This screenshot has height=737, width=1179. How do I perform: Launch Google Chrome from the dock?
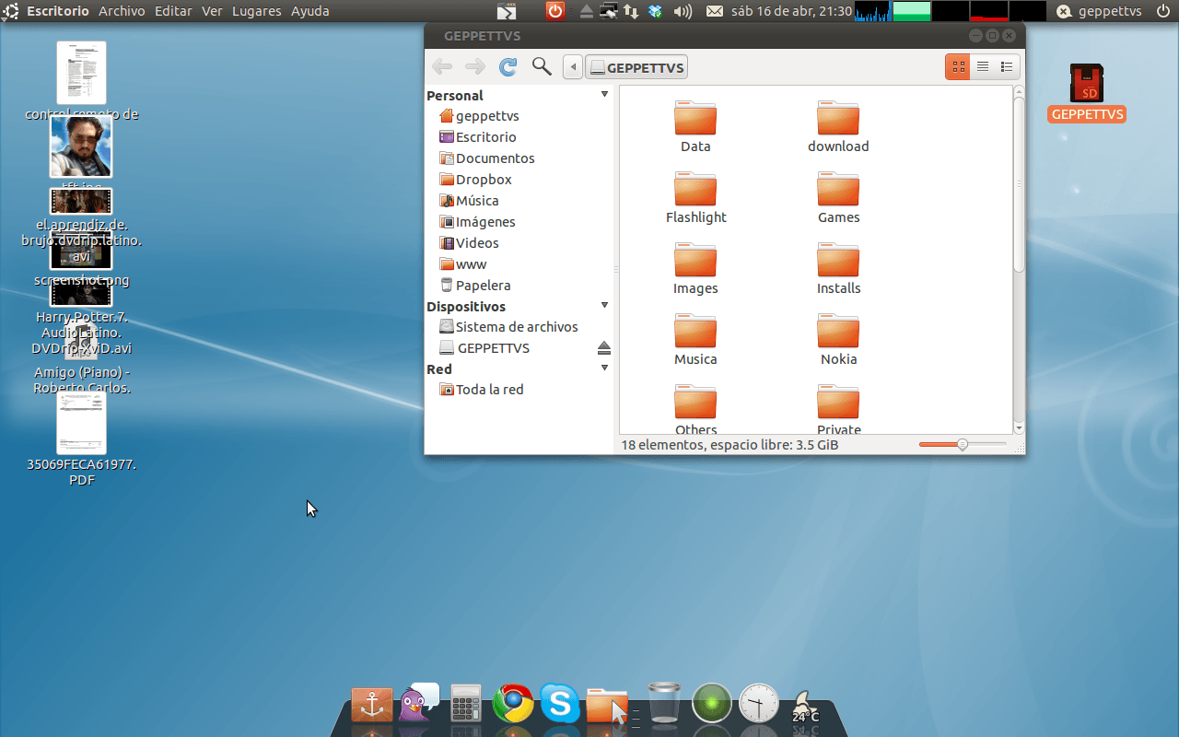(513, 704)
